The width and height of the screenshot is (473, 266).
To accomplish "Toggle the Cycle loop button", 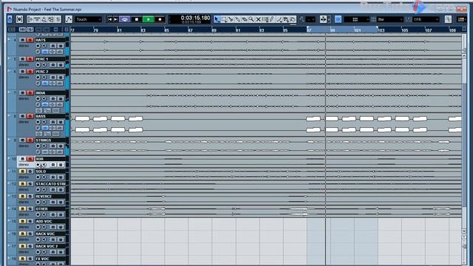I will pyautogui.click(x=125, y=19).
